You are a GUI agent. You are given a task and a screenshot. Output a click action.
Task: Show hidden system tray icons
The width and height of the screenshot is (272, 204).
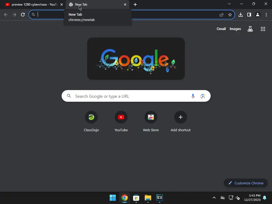[x=214, y=198]
